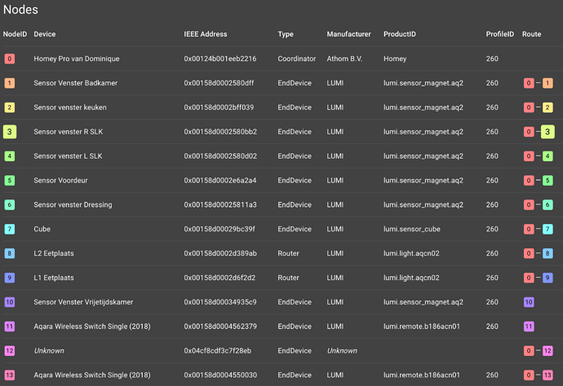Click node 13 badge in the NodeID column
Screen dimensions: 563x386
pos(10,375)
